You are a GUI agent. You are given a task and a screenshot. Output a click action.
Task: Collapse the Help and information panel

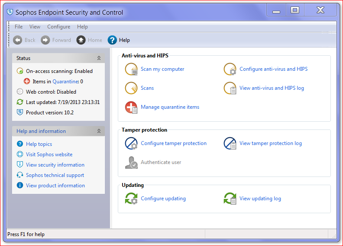[x=99, y=131]
